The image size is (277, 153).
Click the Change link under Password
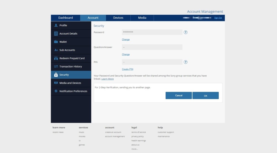[126, 39]
